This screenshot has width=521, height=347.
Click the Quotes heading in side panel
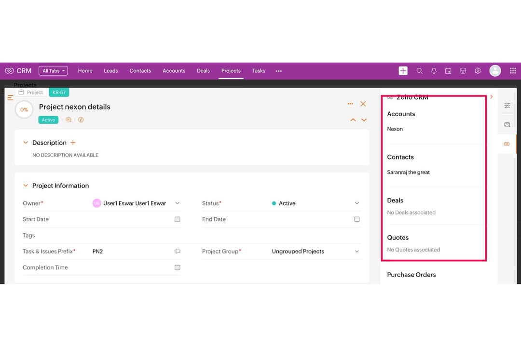(398, 238)
